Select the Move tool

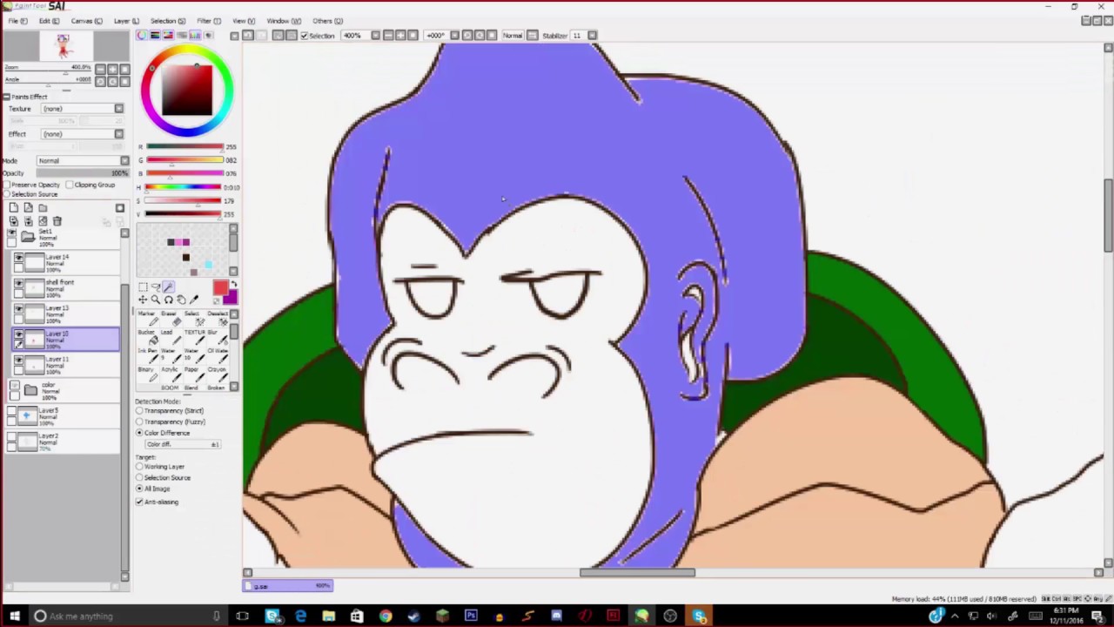pos(143,300)
